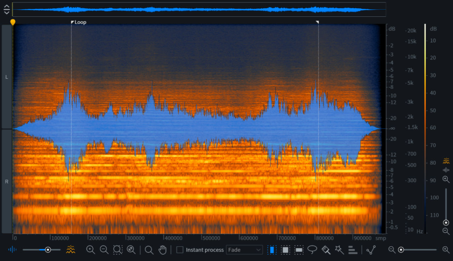This screenshot has height=261, width=453.
Task: Select the Lasso selection tool
Action: tap(312, 250)
